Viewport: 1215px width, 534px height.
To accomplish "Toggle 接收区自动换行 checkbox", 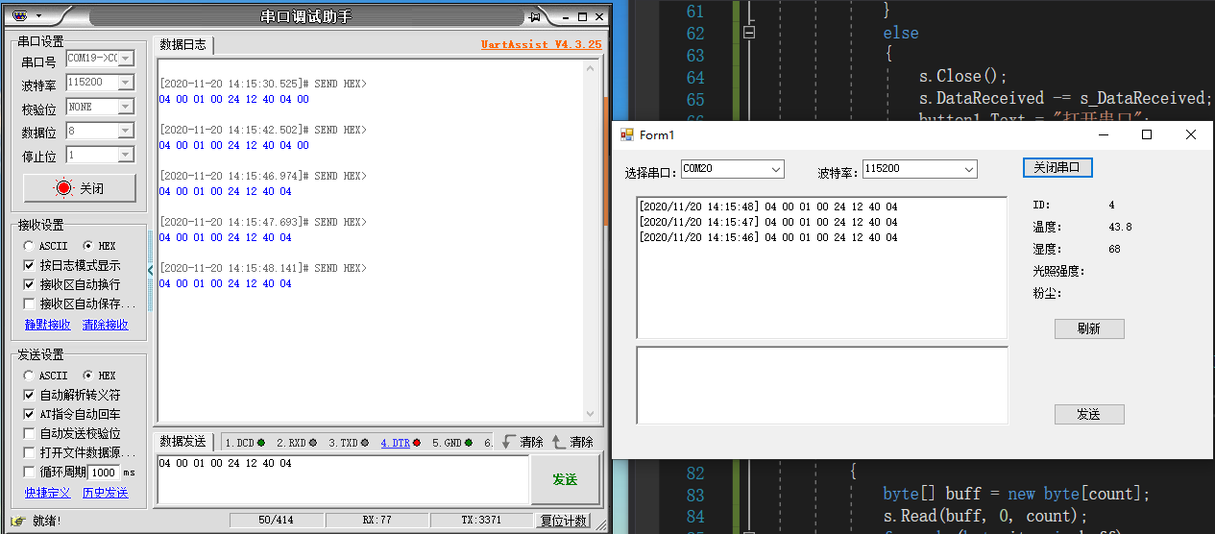I will (x=29, y=284).
